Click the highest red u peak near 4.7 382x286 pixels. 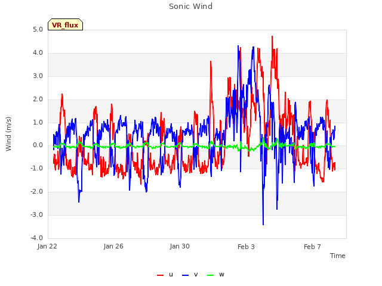point(272,36)
